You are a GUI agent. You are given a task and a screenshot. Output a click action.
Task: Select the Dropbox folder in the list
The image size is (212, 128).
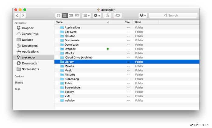[x=127, y=49]
